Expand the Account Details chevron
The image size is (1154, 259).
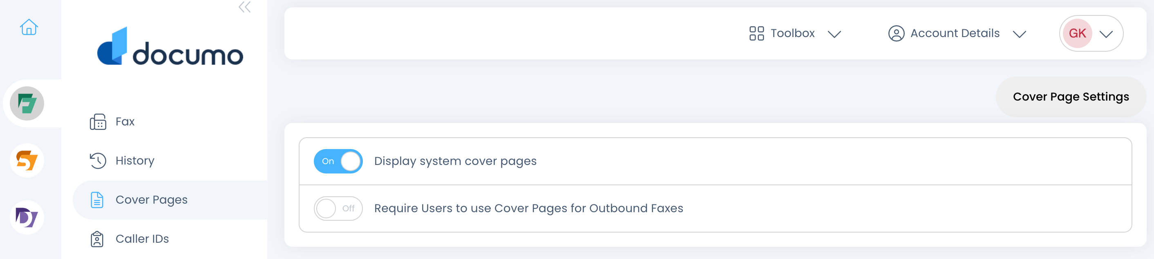point(1019,34)
